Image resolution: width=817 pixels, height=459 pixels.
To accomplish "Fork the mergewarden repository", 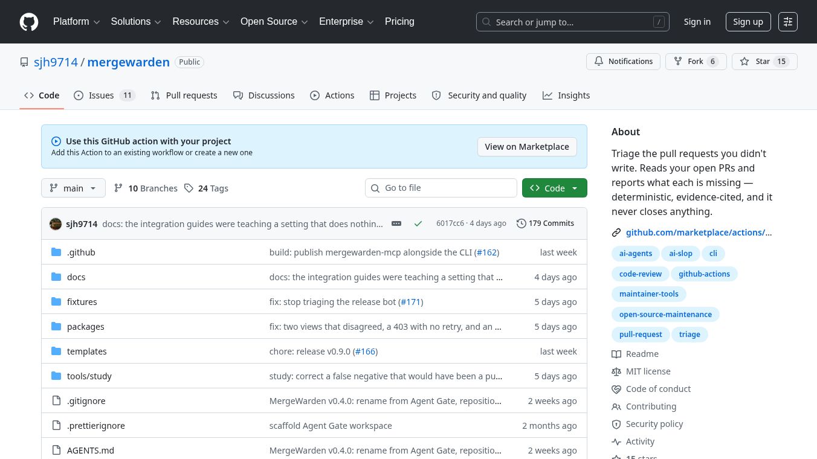I will point(696,62).
